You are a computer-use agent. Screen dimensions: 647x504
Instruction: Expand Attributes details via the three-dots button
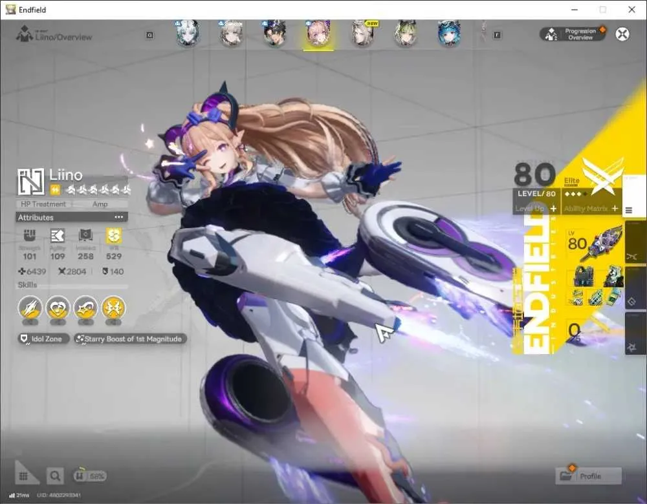point(119,217)
